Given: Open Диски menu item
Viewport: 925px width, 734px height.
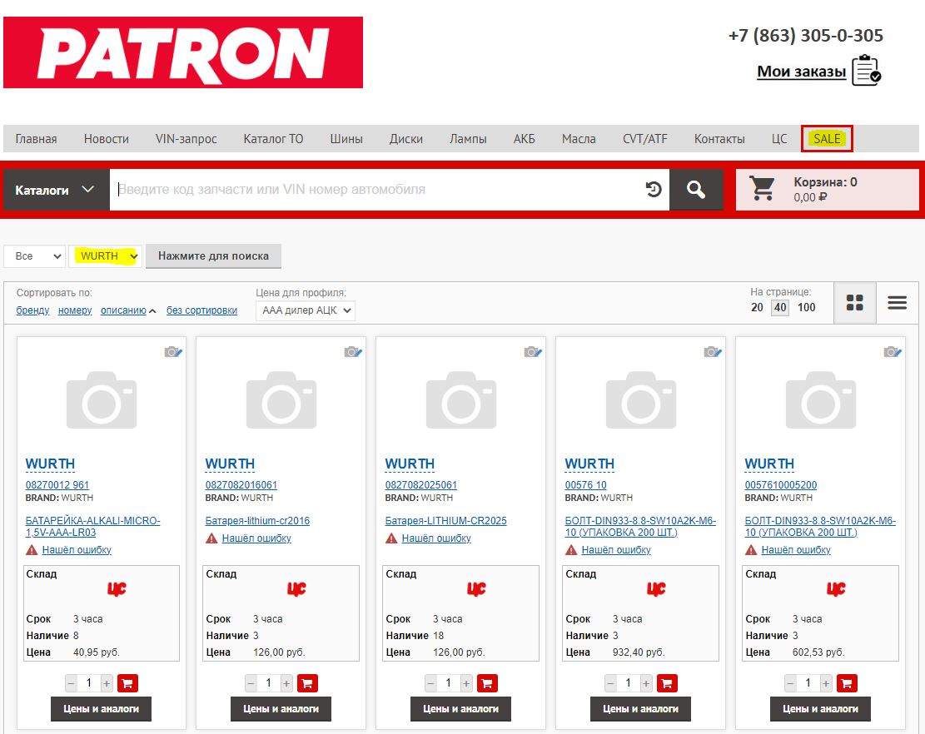Looking at the screenshot, I should pyautogui.click(x=405, y=139).
